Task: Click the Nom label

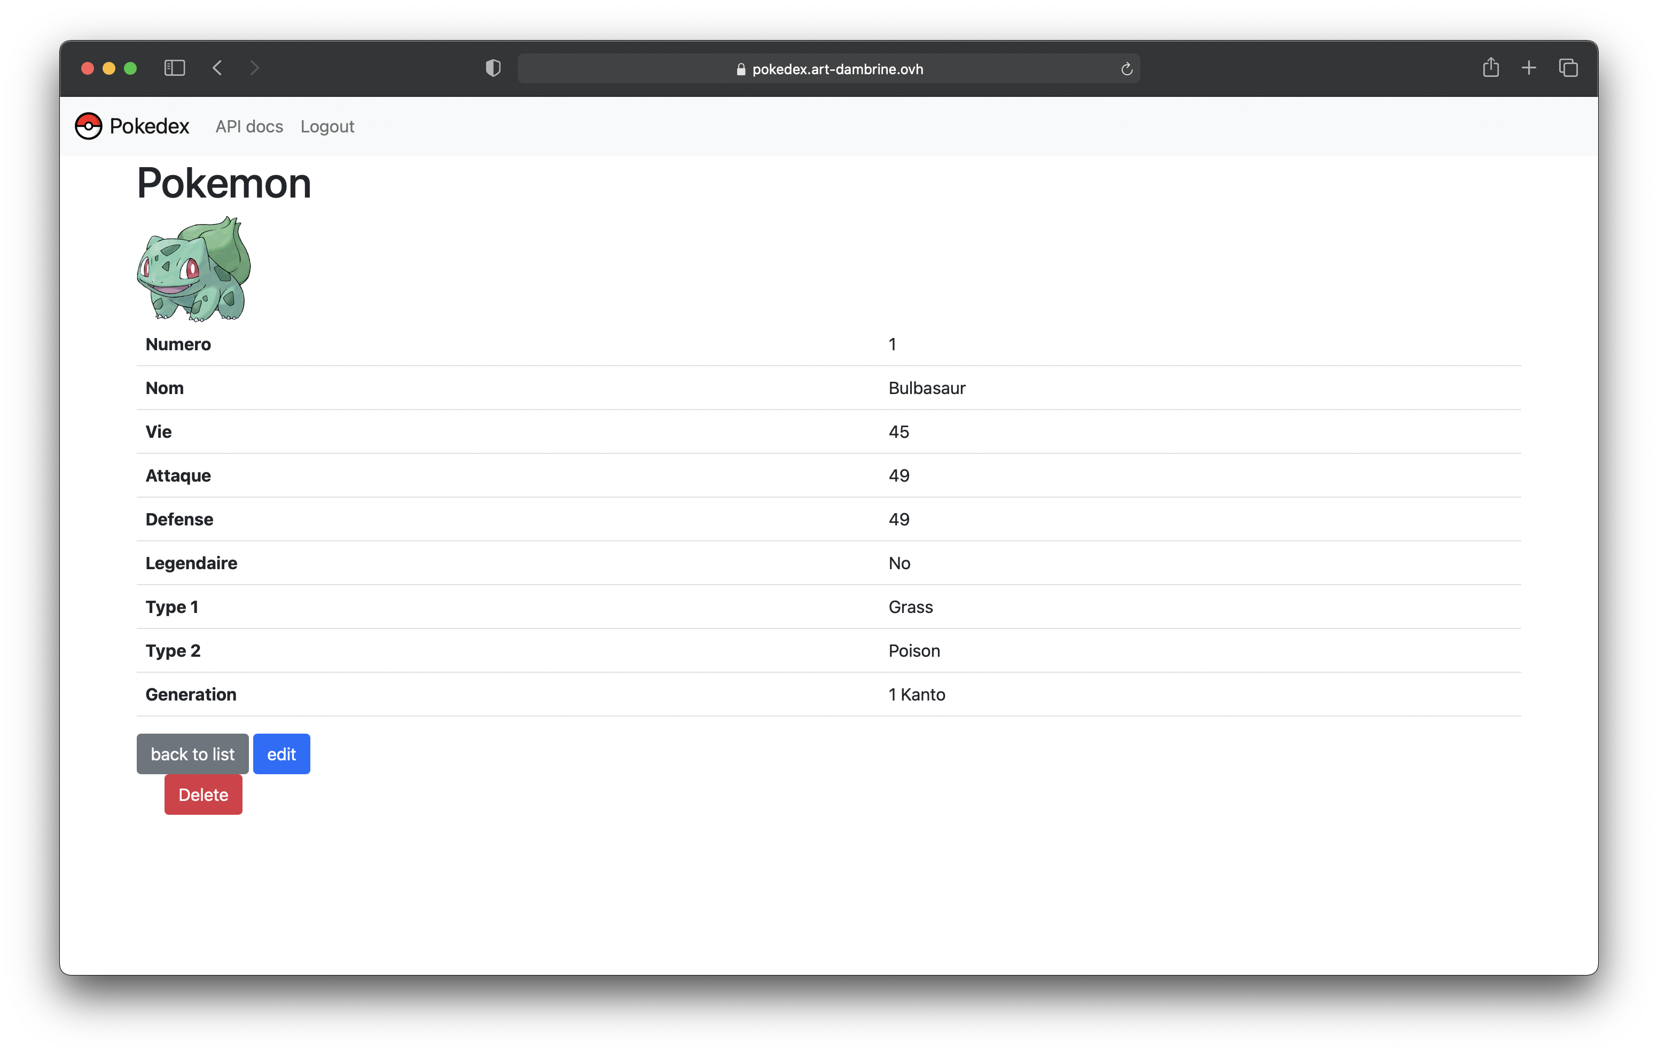Action: click(165, 388)
